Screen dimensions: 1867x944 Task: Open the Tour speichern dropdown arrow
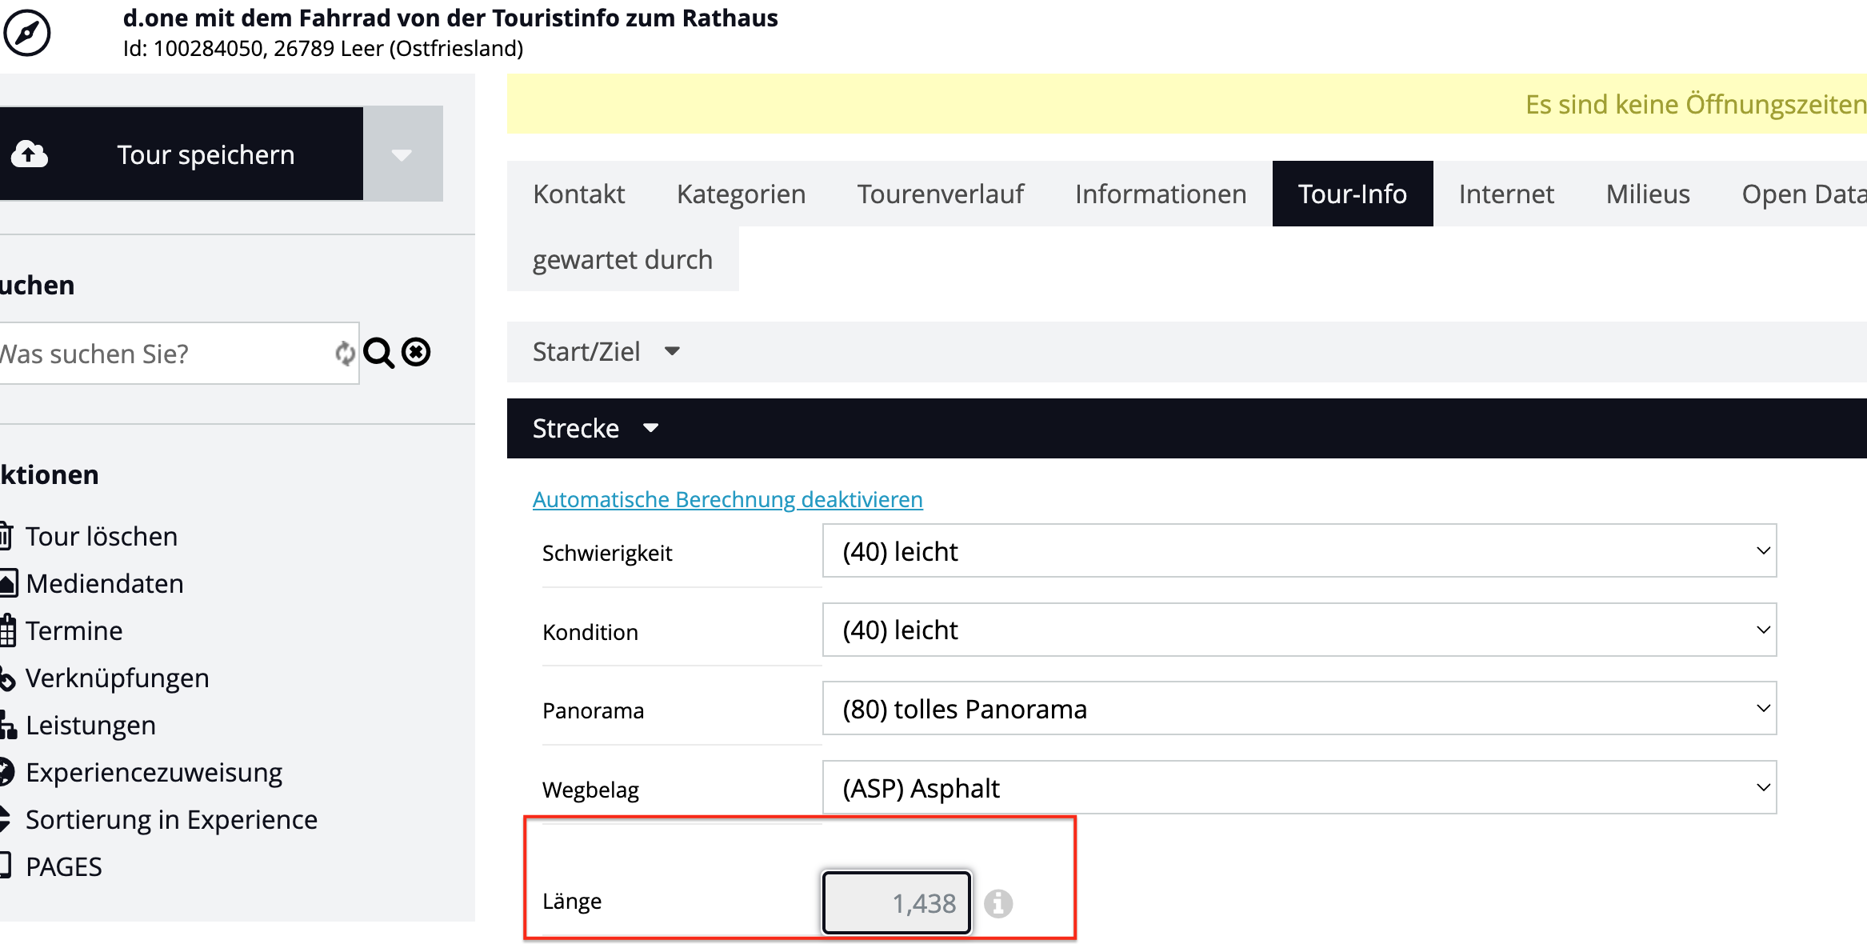tap(402, 154)
